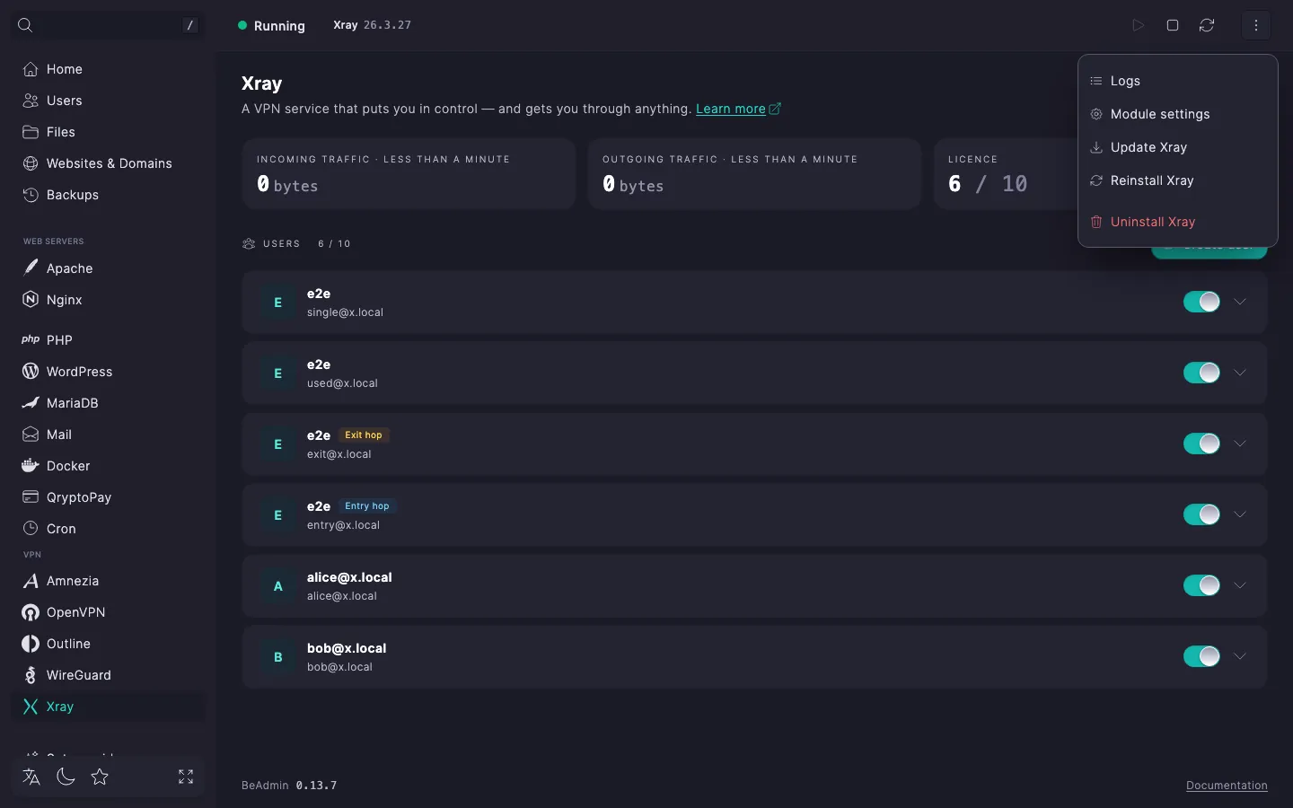Click the Xray 26.3.27 version label
The width and height of the screenshot is (1293, 808).
point(372,25)
